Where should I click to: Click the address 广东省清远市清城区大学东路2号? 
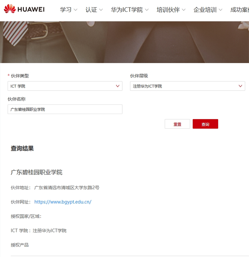click(67, 187)
